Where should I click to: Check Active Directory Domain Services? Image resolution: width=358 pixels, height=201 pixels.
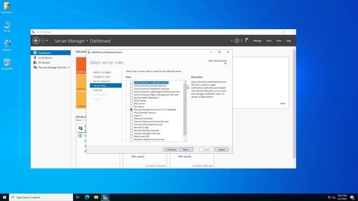pos(131,86)
